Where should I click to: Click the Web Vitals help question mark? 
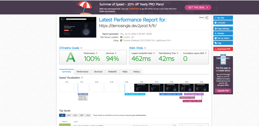click(x=145, y=48)
